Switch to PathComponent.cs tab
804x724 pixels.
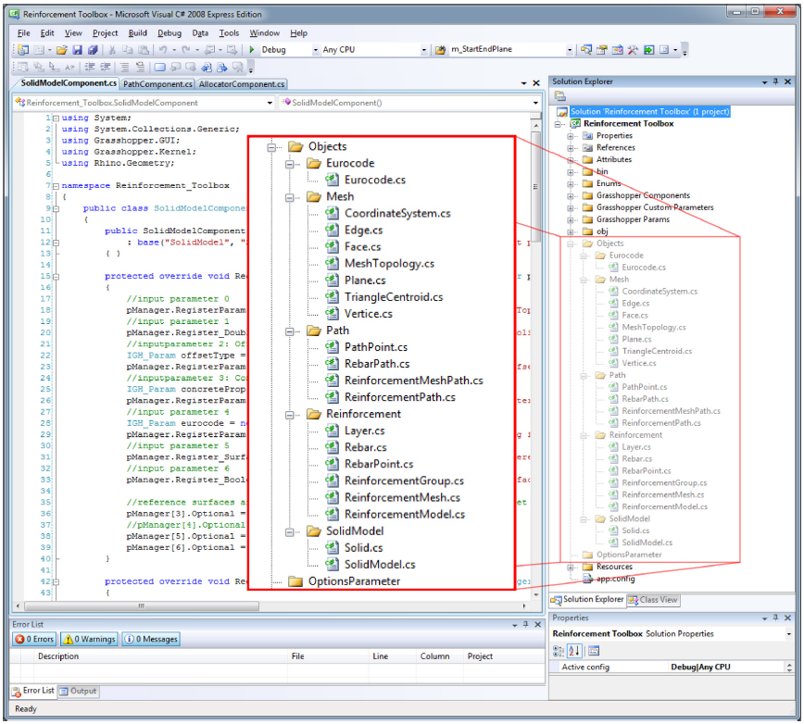tap(157, 84)
